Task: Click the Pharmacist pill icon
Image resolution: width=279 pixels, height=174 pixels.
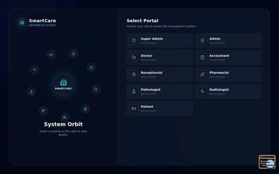Action: click(203, 74)
